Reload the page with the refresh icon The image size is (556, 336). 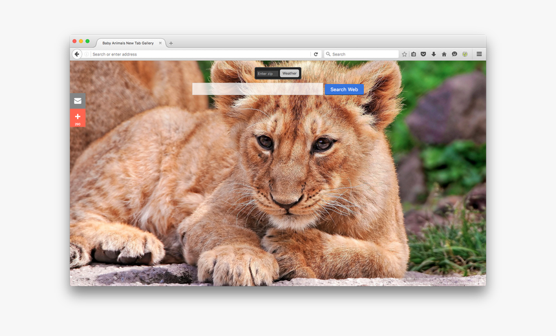315,54
